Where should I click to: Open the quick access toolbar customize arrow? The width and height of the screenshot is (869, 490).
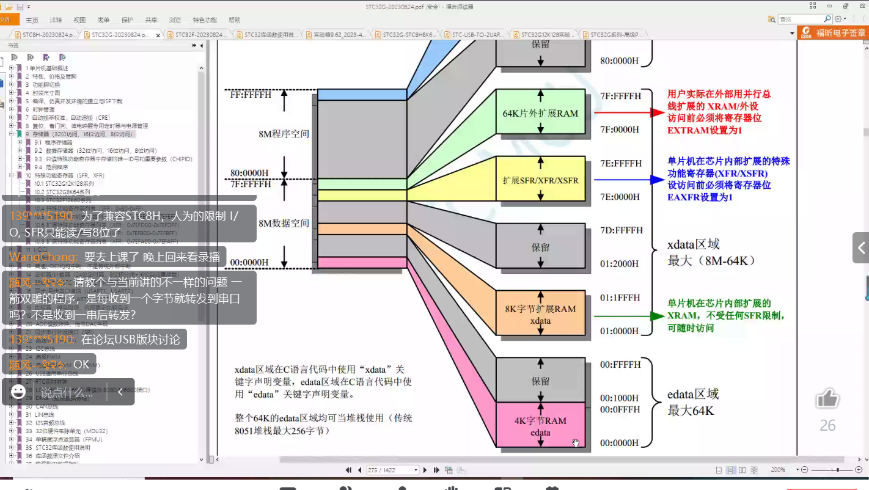[x=30, y=7]
